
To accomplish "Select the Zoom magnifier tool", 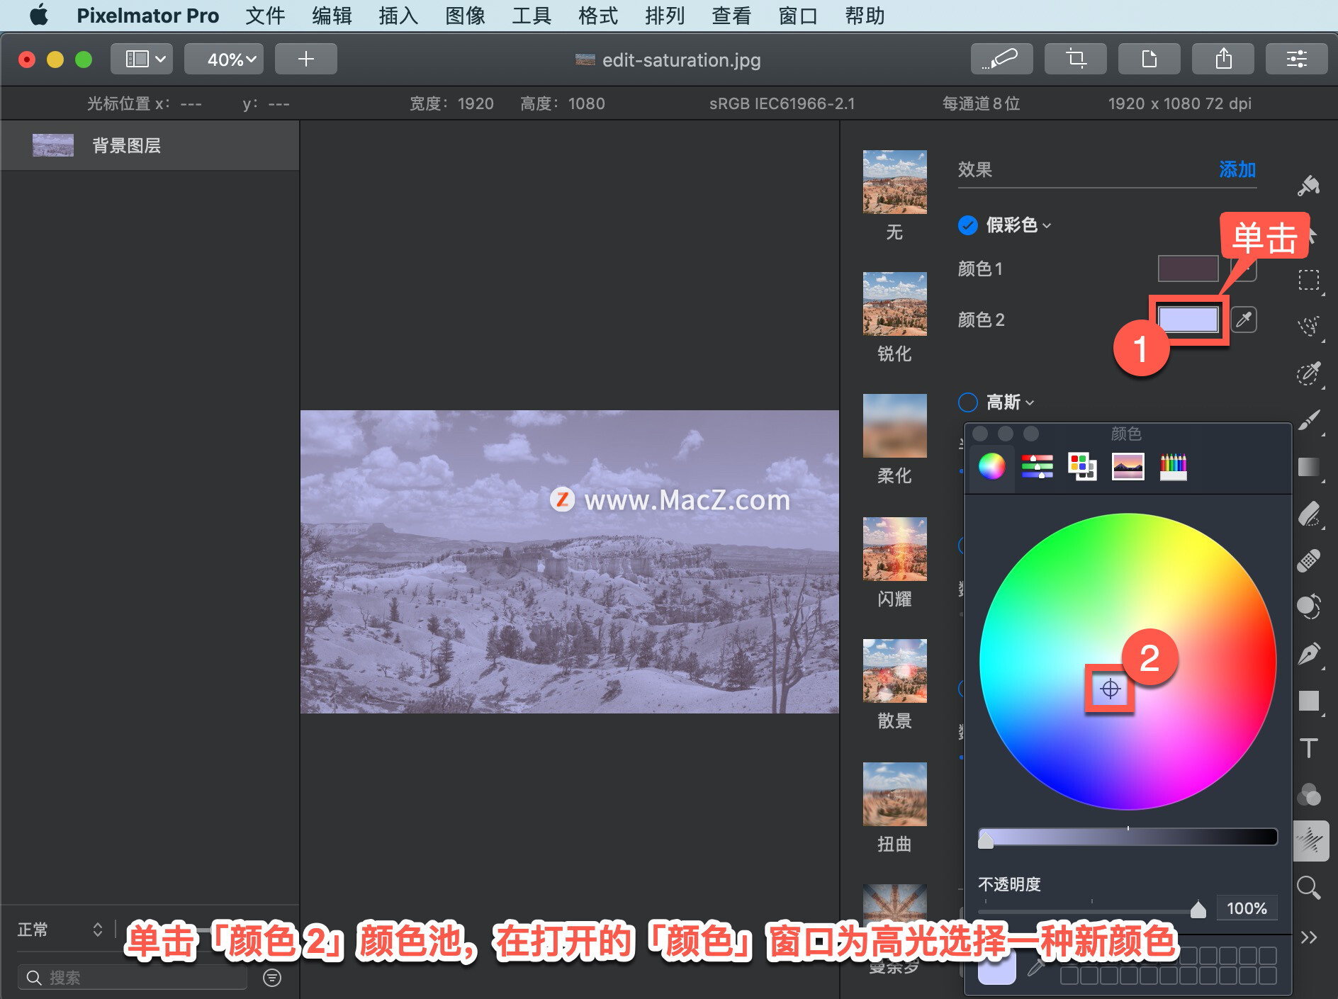I will click(1308, 887).
